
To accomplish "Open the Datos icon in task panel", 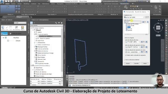I will 3,28.
